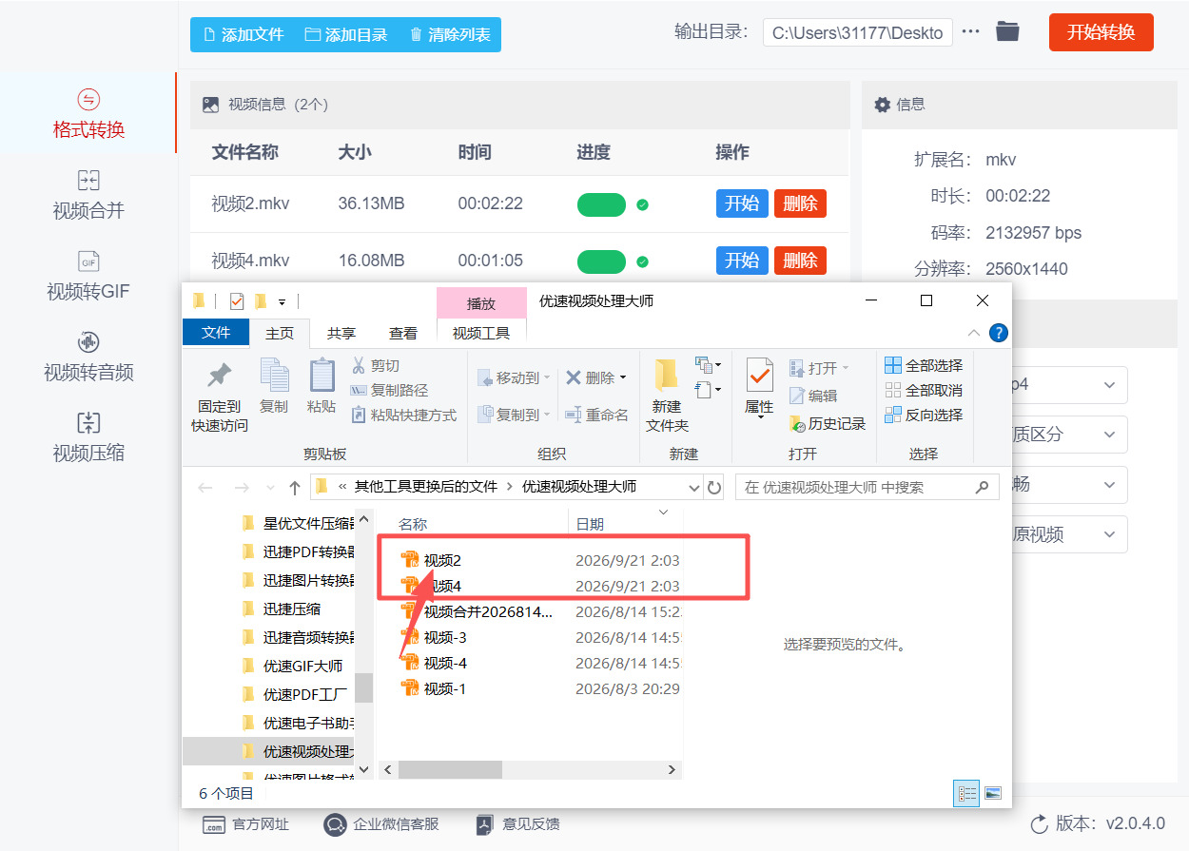The height and width of the screenshot is (851, 1189).
Task: Open the 视频转音频 sidebar tool
Action: (88, 357)
